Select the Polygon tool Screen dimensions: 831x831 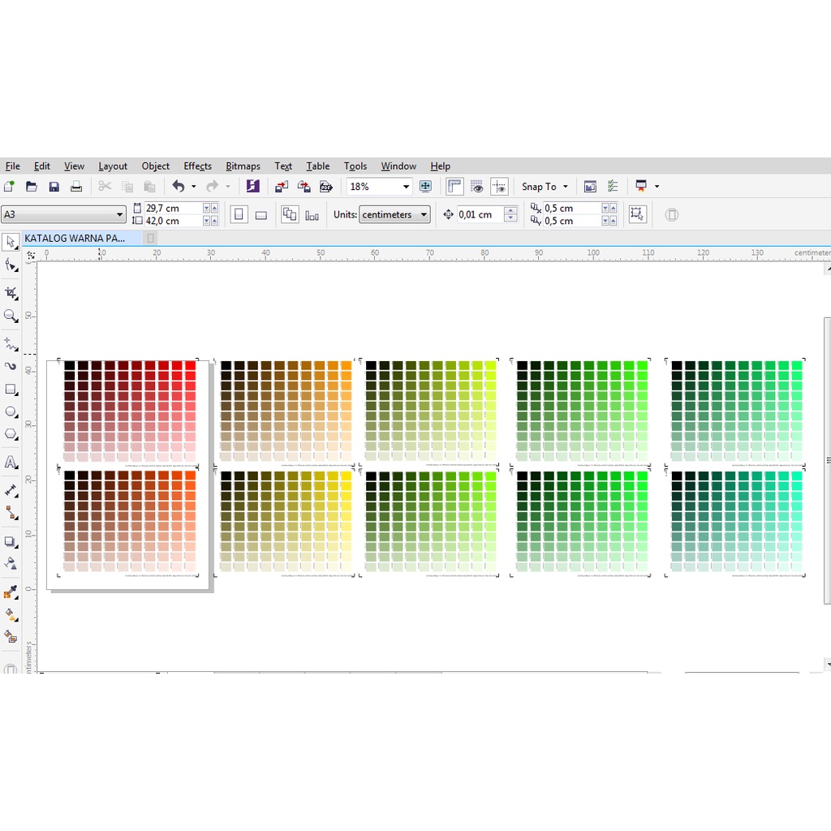[x=11, y=434]
